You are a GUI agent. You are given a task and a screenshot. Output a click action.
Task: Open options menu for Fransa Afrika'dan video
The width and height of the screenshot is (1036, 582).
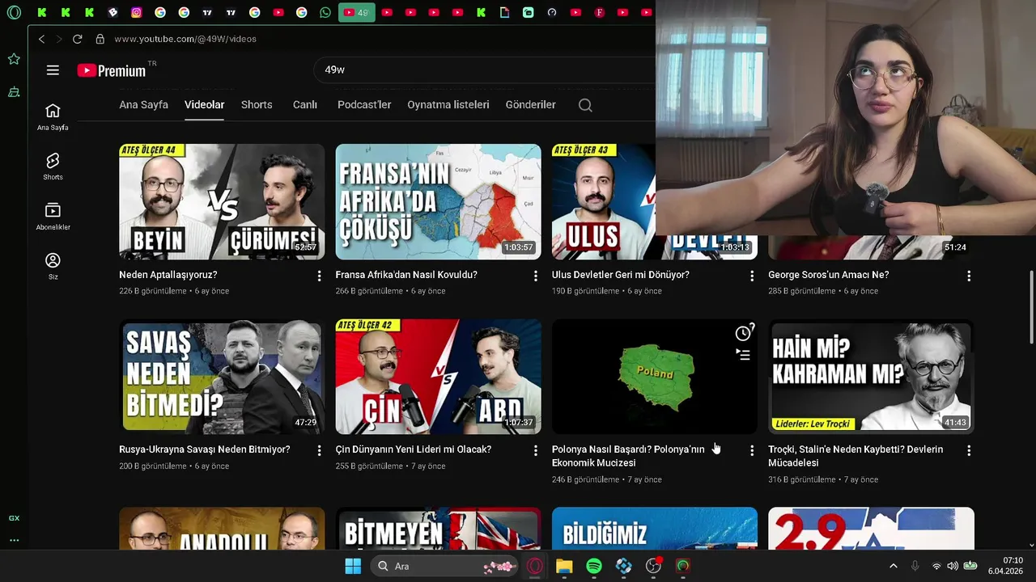coord(535,276)
